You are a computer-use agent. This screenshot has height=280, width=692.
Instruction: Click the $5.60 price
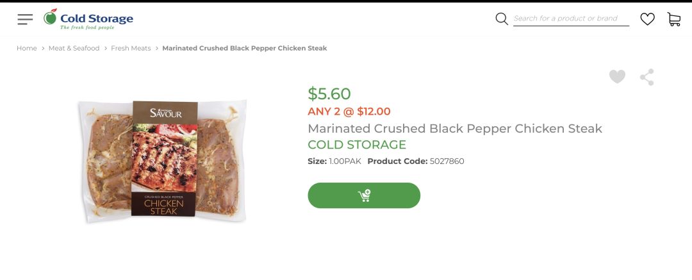point(329,94)
